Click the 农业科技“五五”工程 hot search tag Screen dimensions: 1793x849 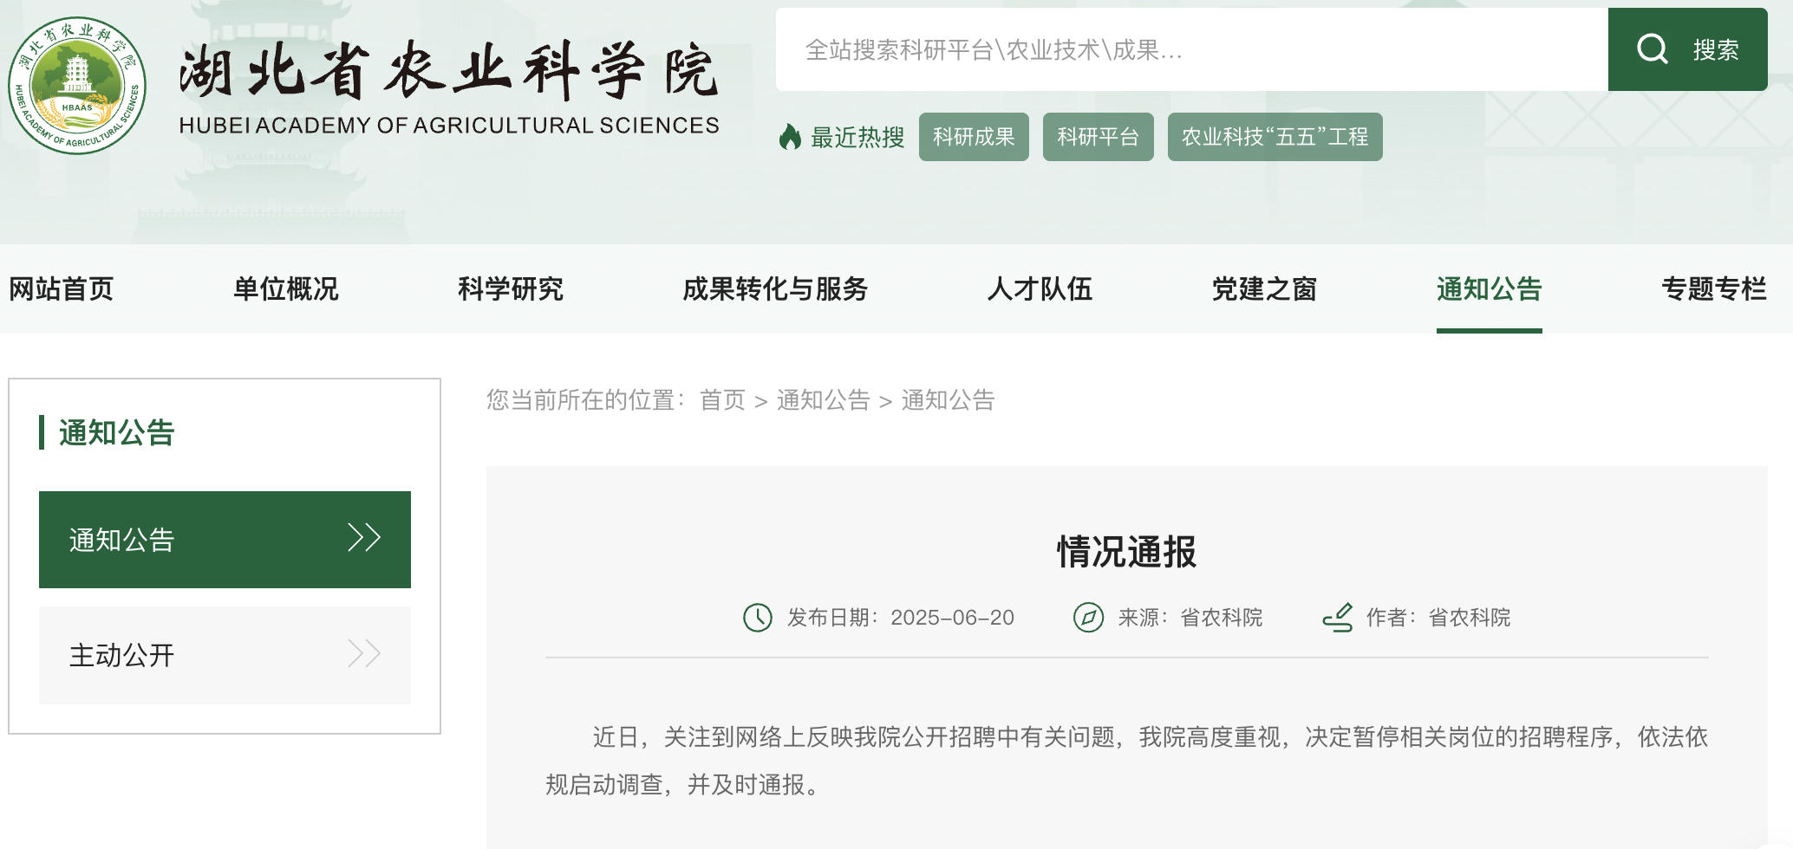point(1275,137)
